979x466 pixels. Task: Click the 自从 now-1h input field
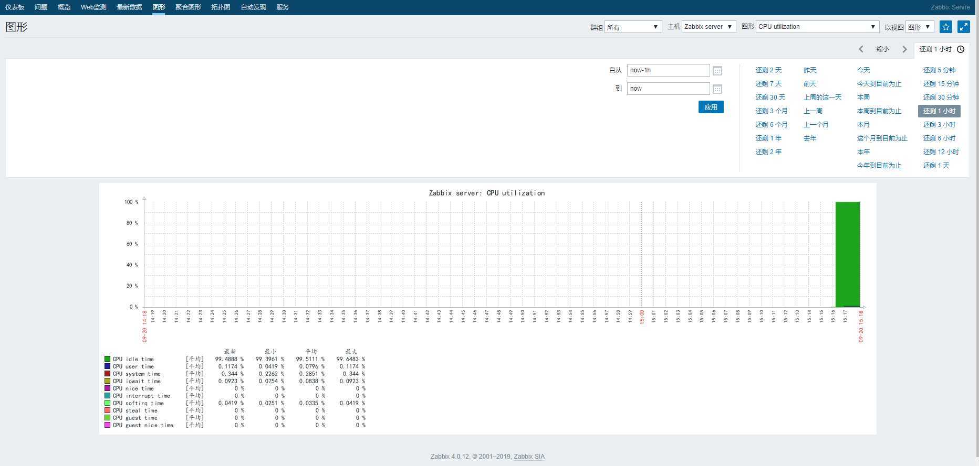tap(668, 70)
